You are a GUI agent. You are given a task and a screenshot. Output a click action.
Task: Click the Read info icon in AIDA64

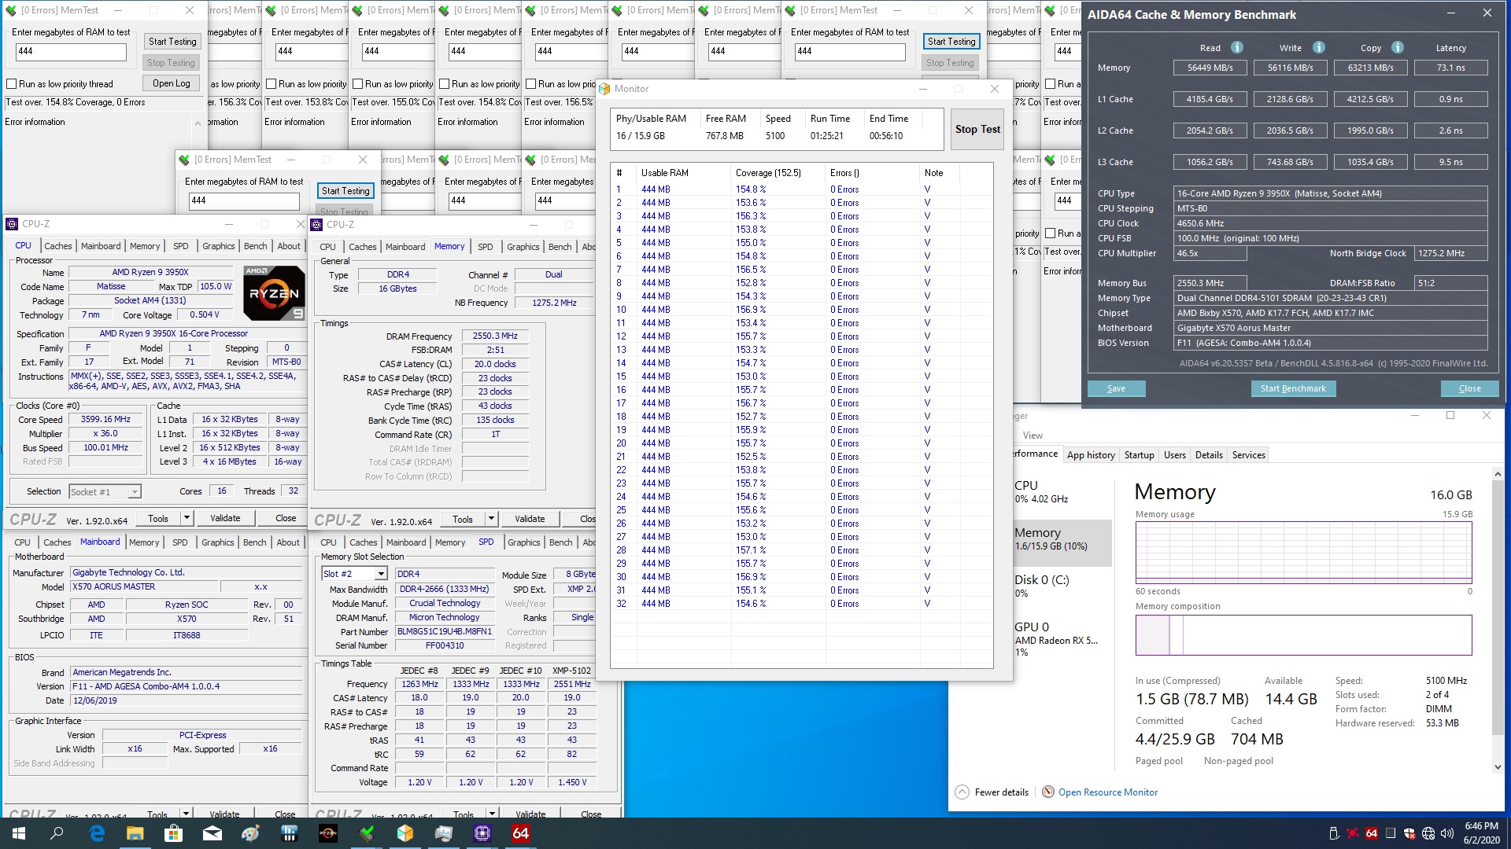pyautogui.click(x=1237, y=47)
